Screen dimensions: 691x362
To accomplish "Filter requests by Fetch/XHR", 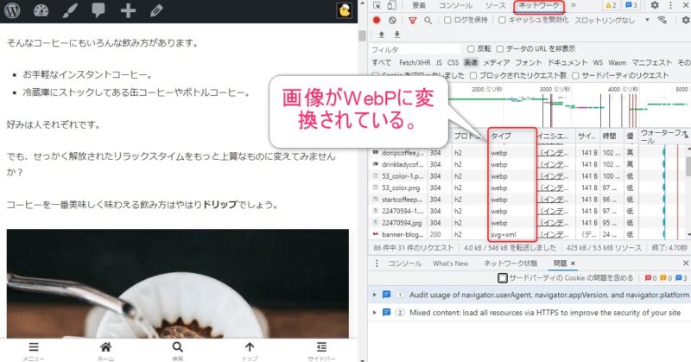I will click(x=415, y=62).
